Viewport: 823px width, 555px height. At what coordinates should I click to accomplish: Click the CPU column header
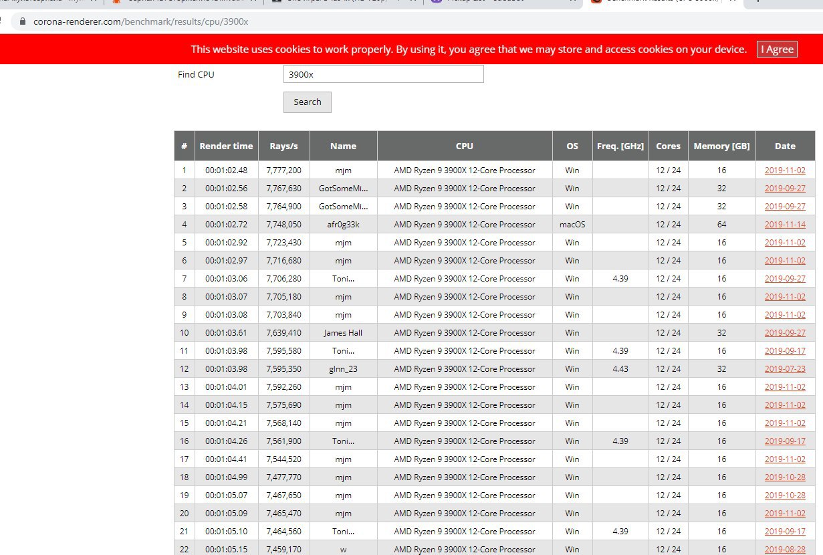[465, 146]
